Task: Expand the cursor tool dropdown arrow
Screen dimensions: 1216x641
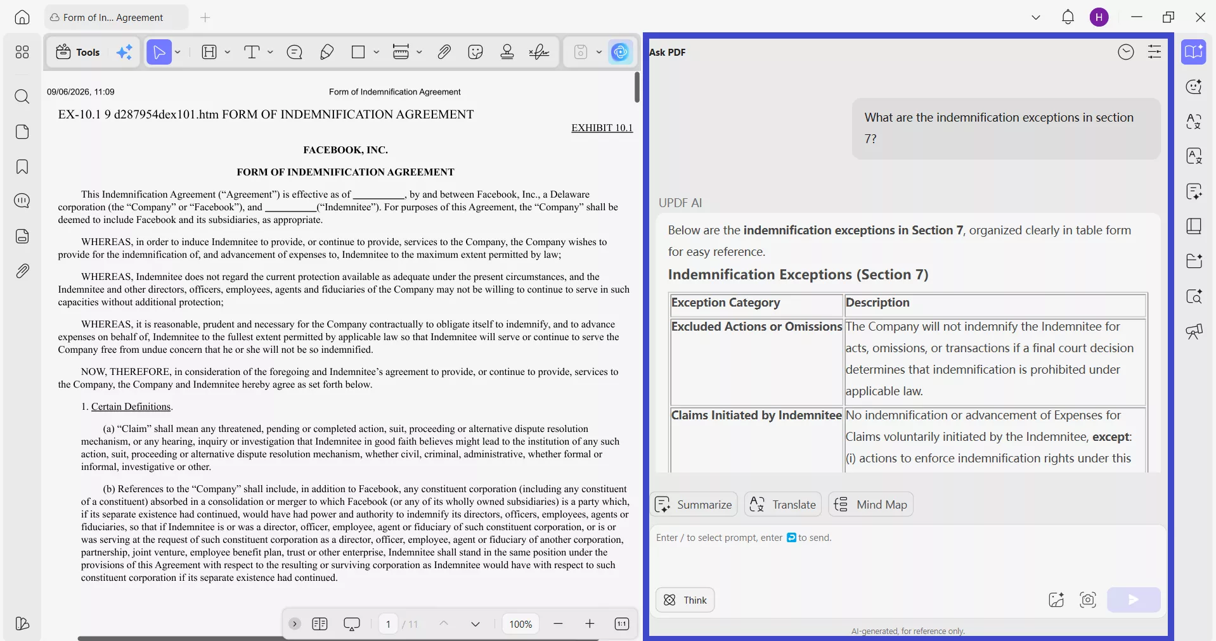Action: (x=178, y=52)
